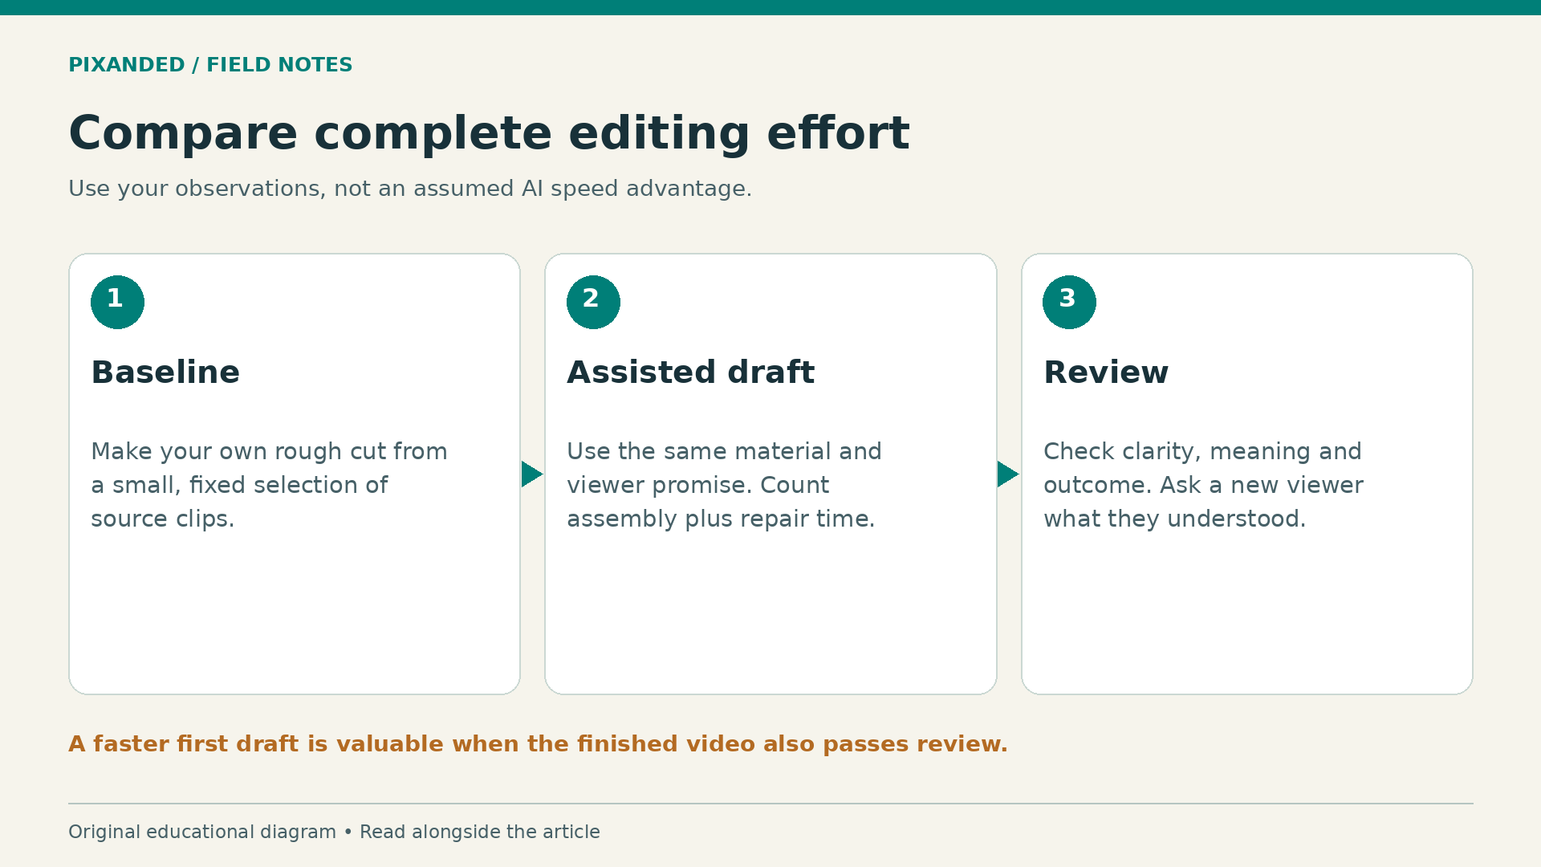Select the Assisted draft card heading

[690, 372]
